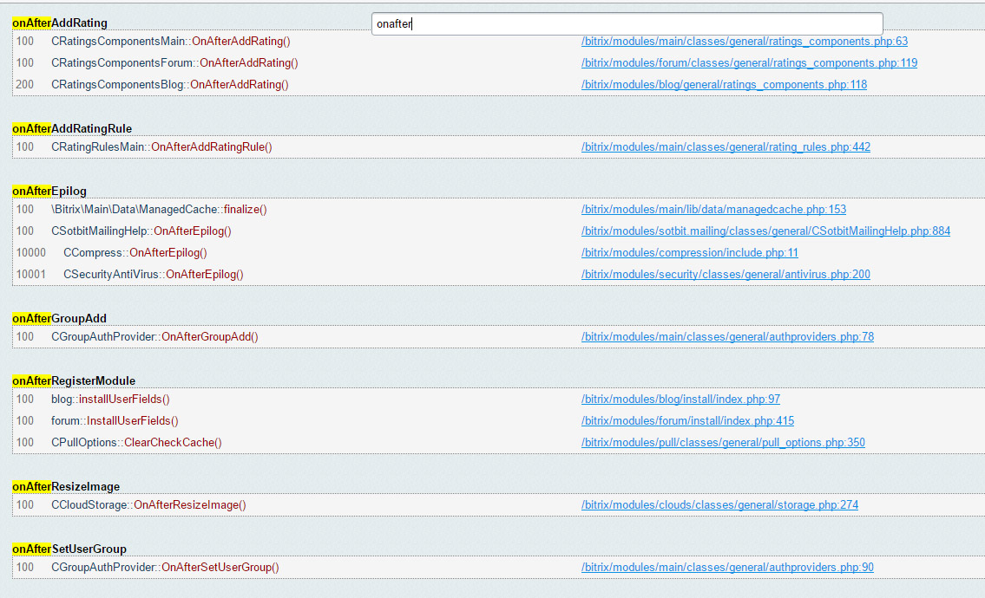Open managedcache.php:153 file link

coord(713,210)
